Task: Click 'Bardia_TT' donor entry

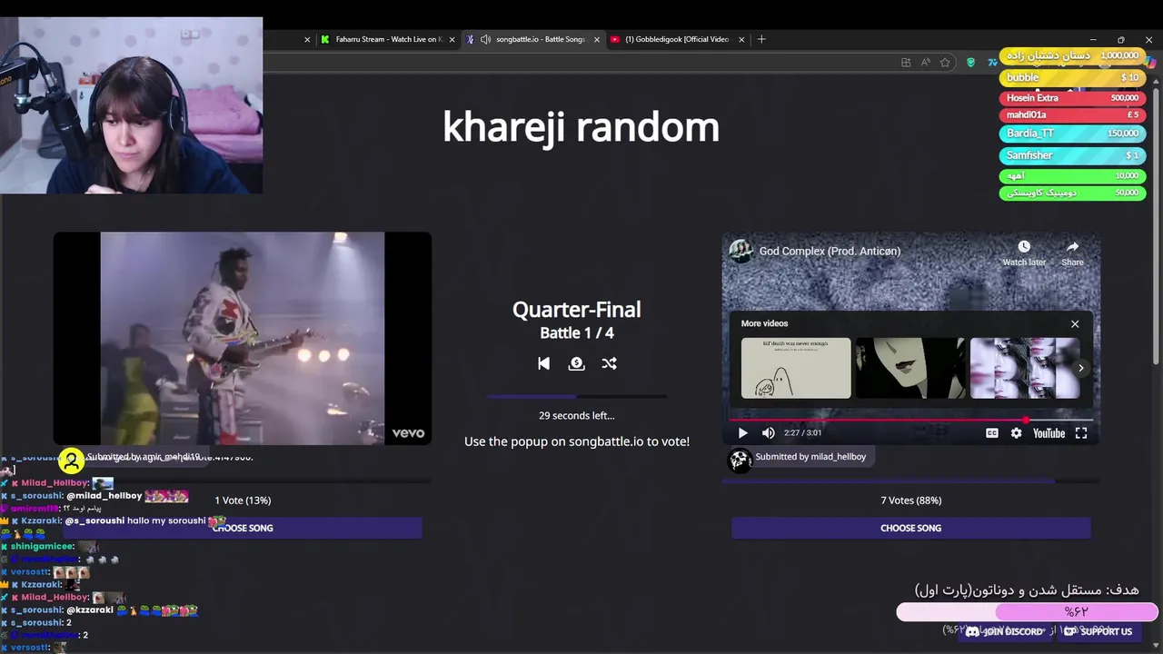Action: (x=1072, y=134)
